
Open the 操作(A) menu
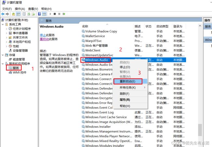(x=20, y=9)
